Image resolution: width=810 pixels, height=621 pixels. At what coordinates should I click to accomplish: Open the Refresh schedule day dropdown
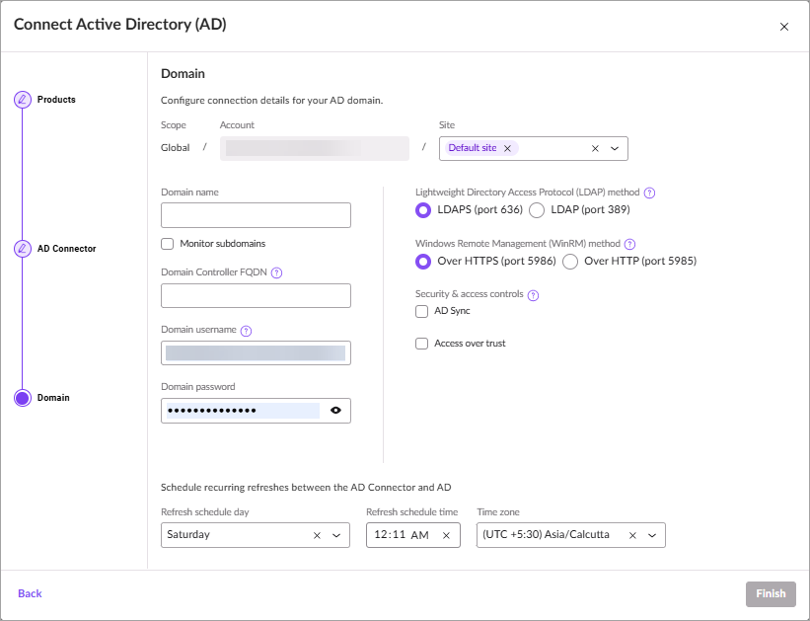click(x=336, y=535)
